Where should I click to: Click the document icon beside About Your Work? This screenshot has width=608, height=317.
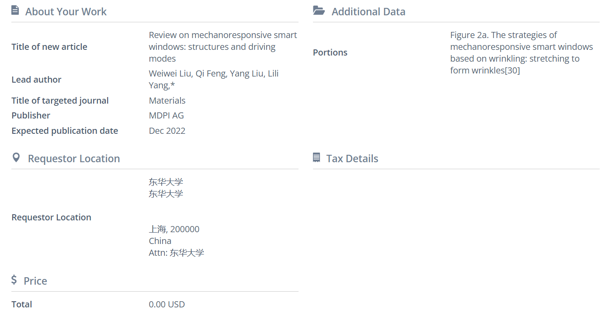(x=15, y=10)
